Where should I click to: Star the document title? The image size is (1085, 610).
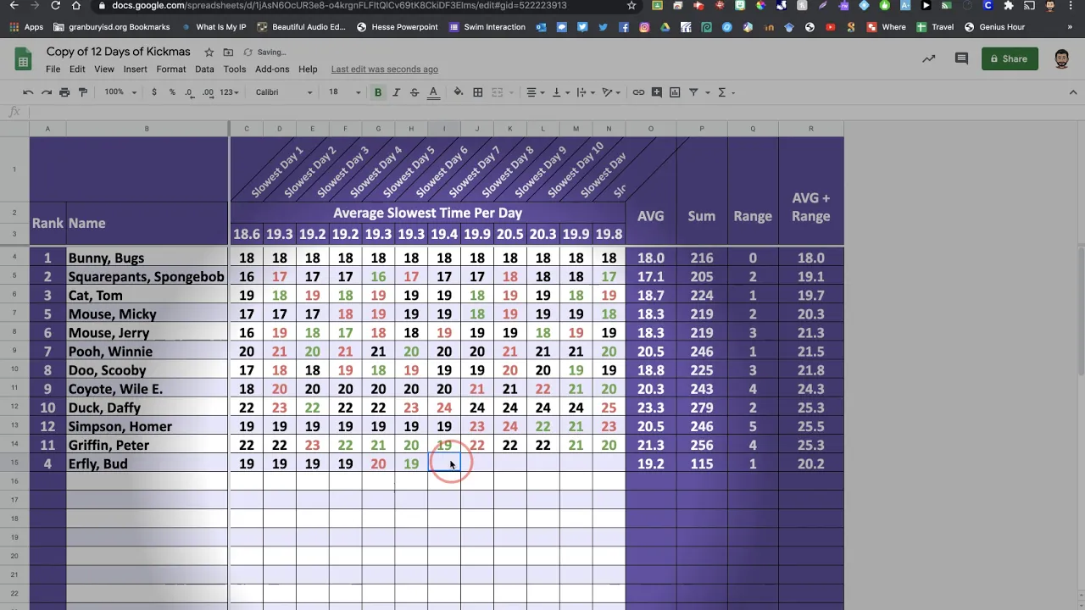(x=209, y=53)
